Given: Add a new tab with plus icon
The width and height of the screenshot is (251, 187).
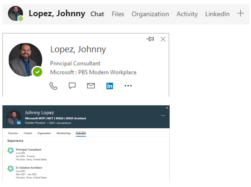Looking at the screenshot, I should pos(240,13).
